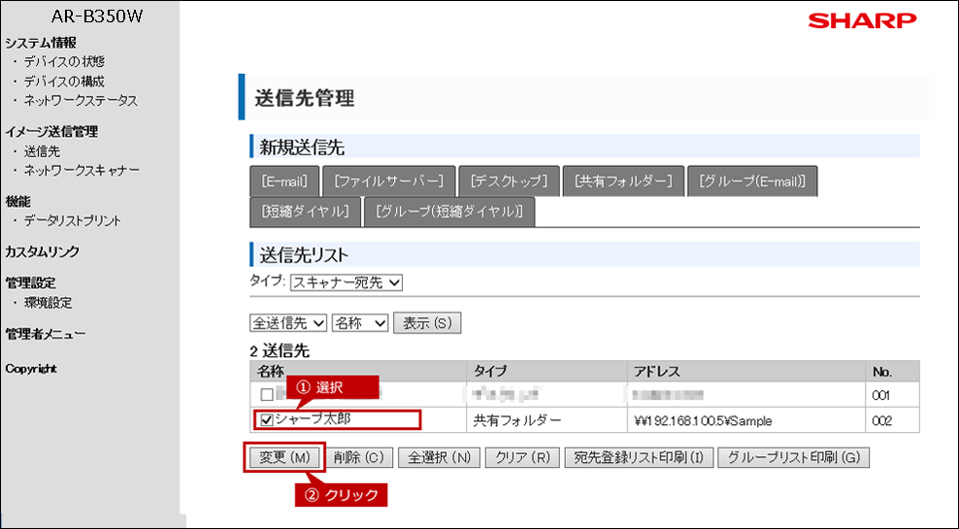This screenshot has height=529, width=959.
Task: Go to ネットワークスキャナー sidebar link
Action: 82,171
